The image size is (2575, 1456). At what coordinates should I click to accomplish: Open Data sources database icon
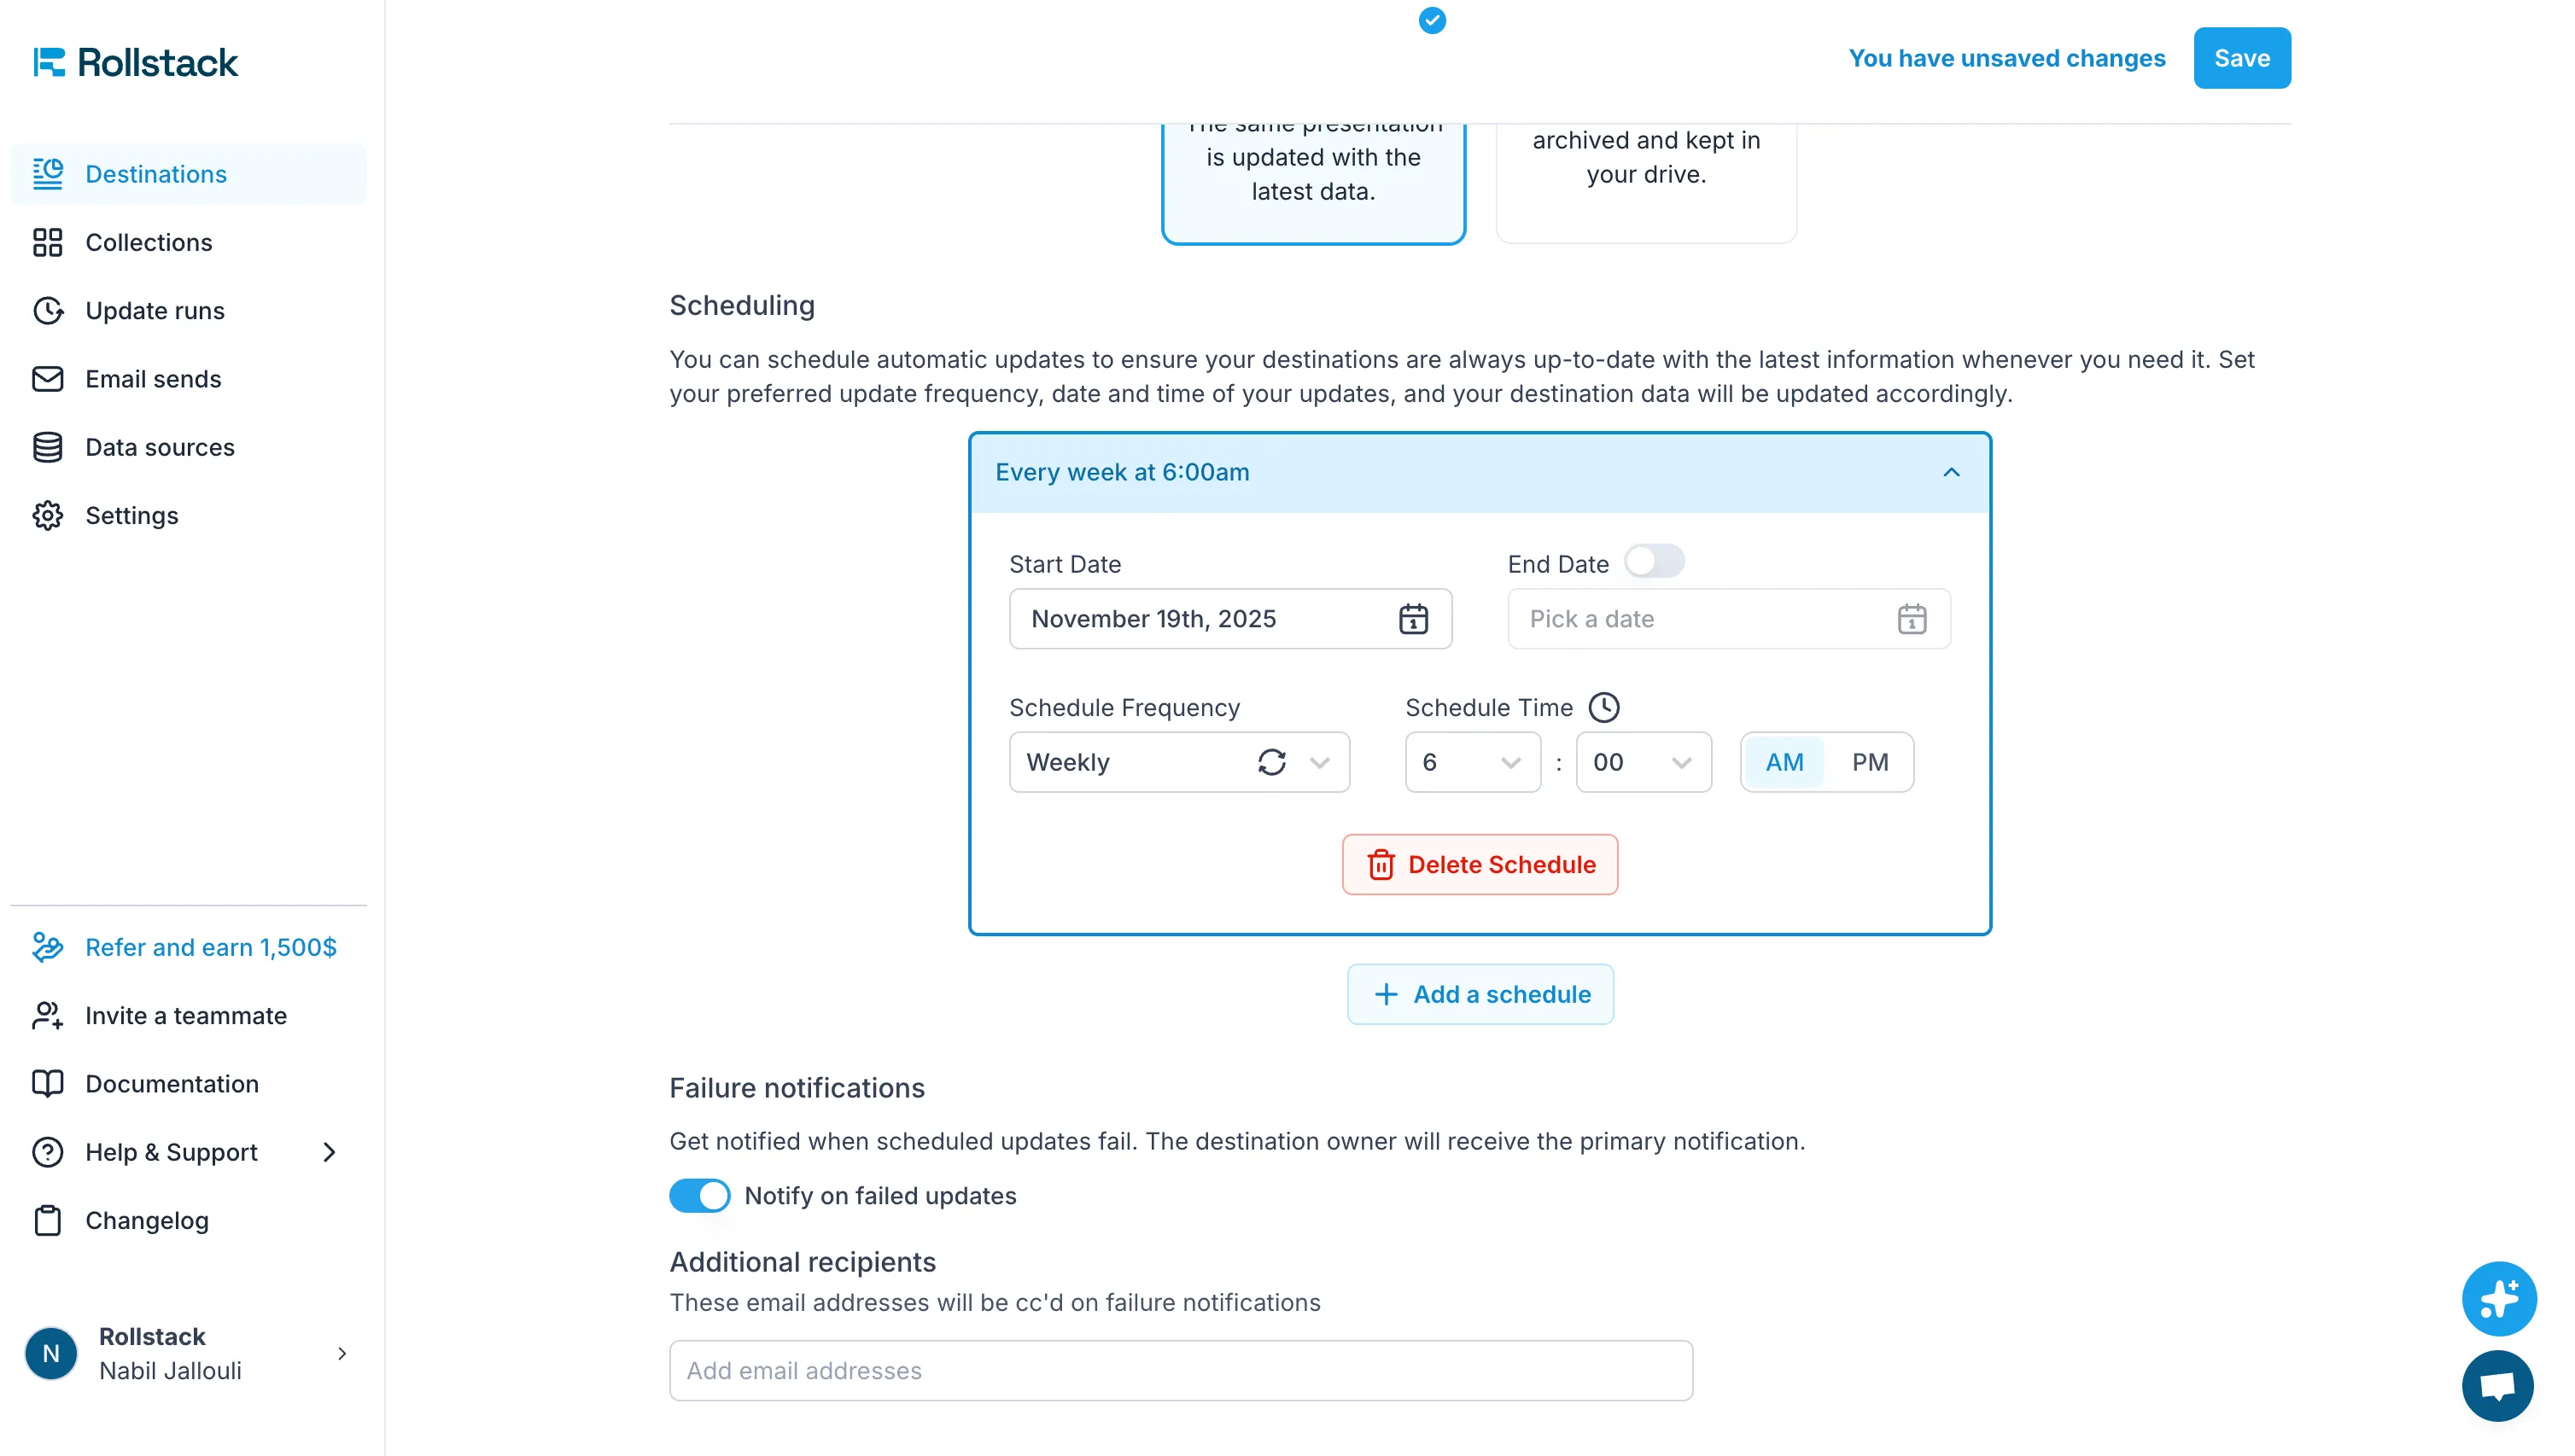pos(47,447)
